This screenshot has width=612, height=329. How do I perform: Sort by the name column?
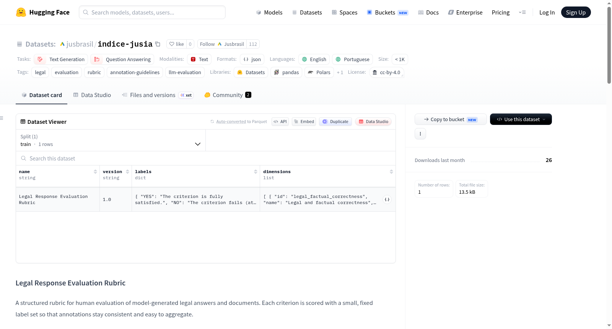(x=95, y=172)
